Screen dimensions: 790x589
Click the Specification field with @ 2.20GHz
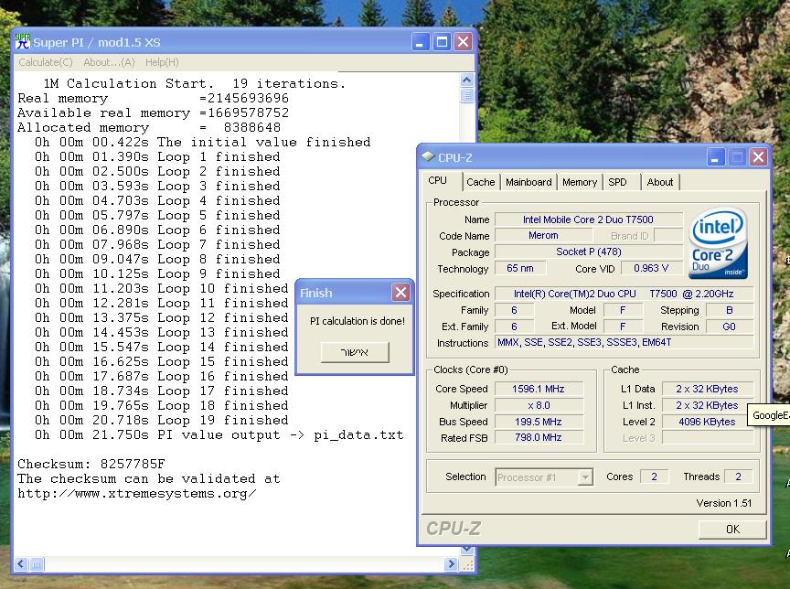(x=624, y=294)
